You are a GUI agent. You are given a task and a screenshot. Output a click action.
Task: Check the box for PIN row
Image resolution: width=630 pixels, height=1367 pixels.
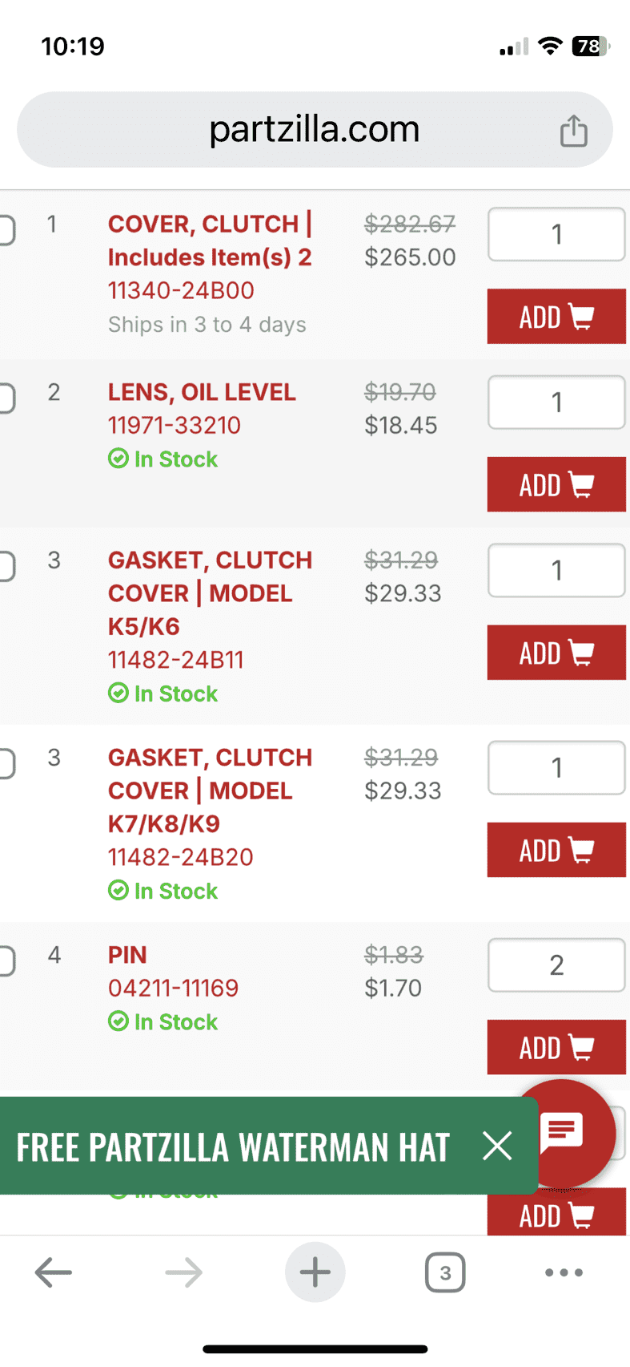(6, 961)
